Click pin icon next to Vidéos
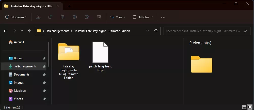This screenshot has width=254, height=110. pos(44,99)
